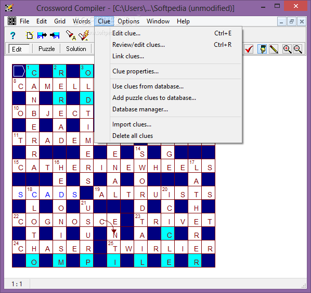Click the flashlight icon without lightning bolt

[71, 35]
